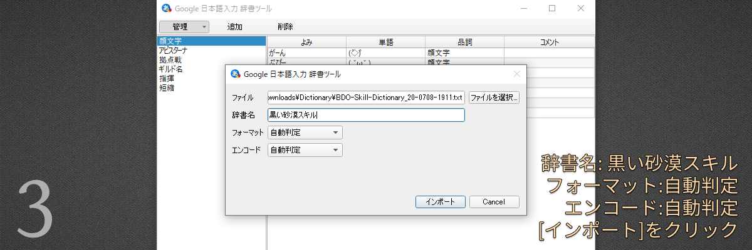The height and width of the screenshot is (250, 752).
Task: Click the 品詞 column header
Action: click(x=464, y=42)
